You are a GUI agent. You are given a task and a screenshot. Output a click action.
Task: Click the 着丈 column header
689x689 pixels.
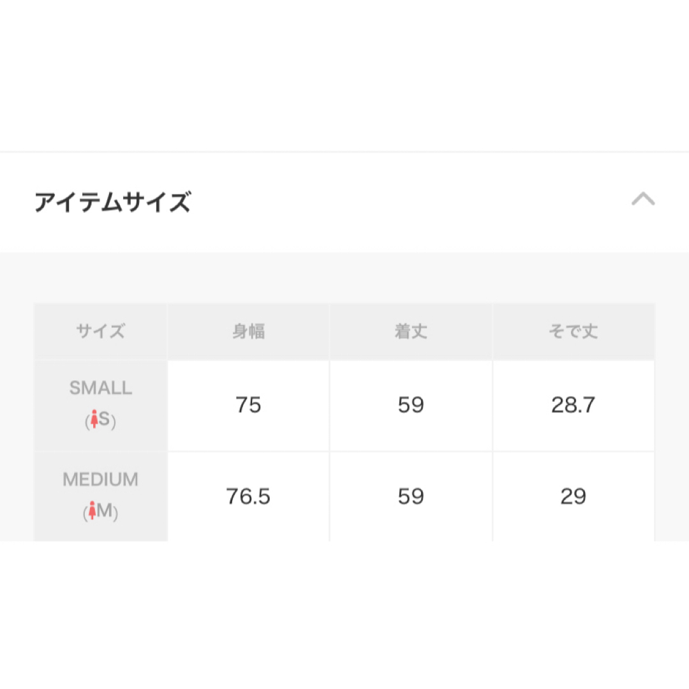pos(411,331)
